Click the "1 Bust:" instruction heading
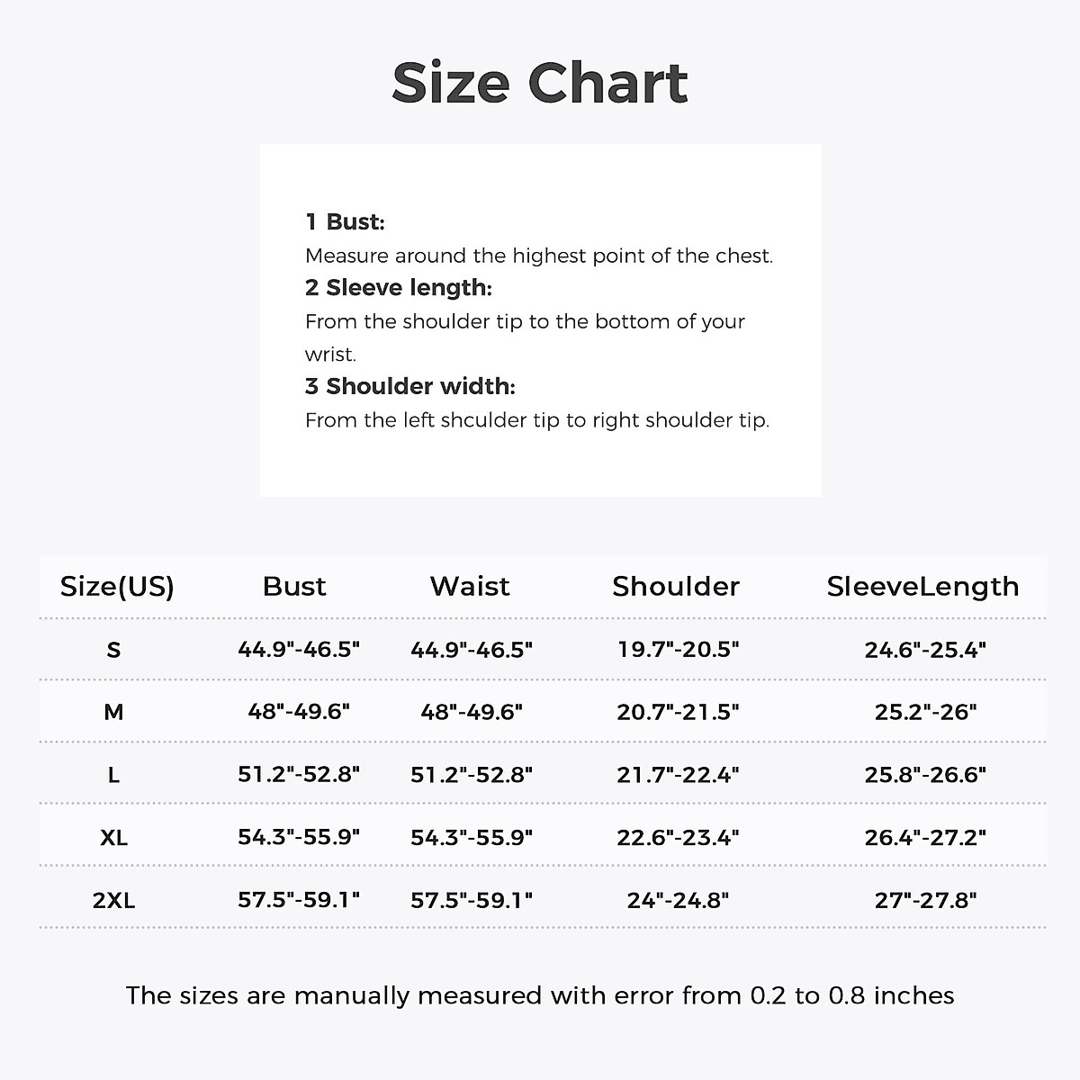 [x=345, y=222]
